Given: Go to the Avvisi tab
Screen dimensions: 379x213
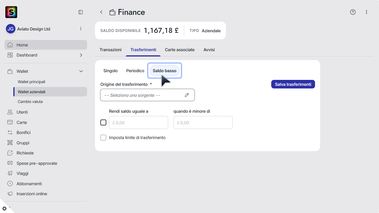Looking at the screenshot, I should point(209,50).
